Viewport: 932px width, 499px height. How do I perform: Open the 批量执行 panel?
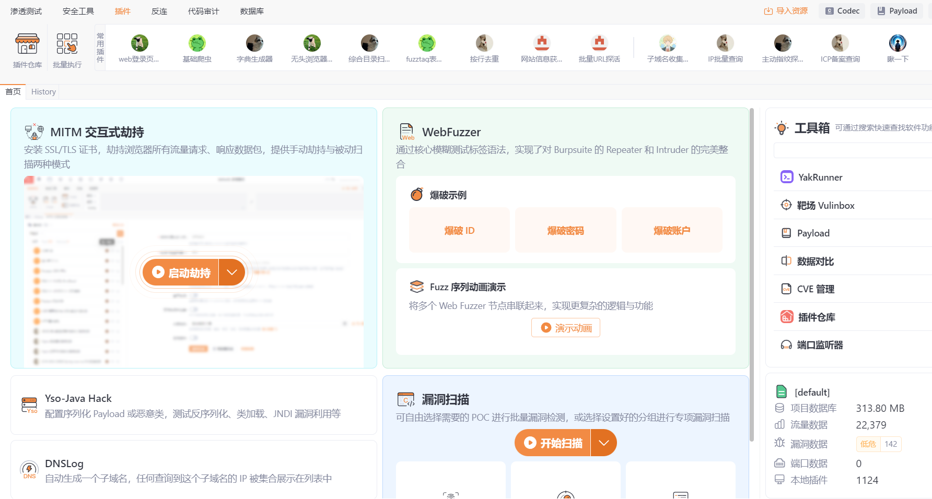click(x=67, y=48)
